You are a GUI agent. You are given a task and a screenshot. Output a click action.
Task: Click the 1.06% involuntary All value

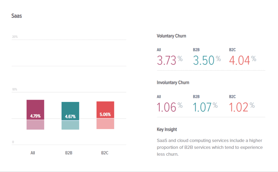pos(170,107)
